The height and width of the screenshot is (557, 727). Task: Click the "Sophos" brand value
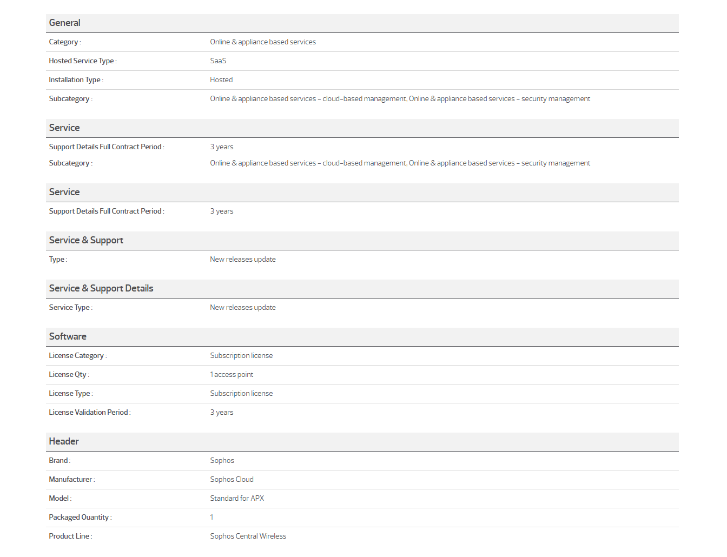(222, 461)
